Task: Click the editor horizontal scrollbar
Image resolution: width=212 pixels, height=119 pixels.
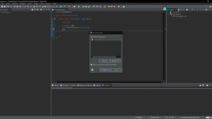Action: 109,82
